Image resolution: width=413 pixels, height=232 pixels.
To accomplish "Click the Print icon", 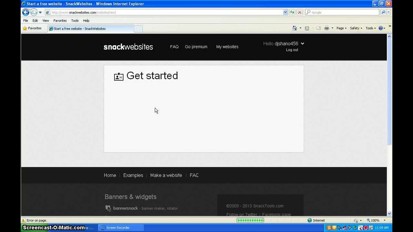I will coord(327,28).
